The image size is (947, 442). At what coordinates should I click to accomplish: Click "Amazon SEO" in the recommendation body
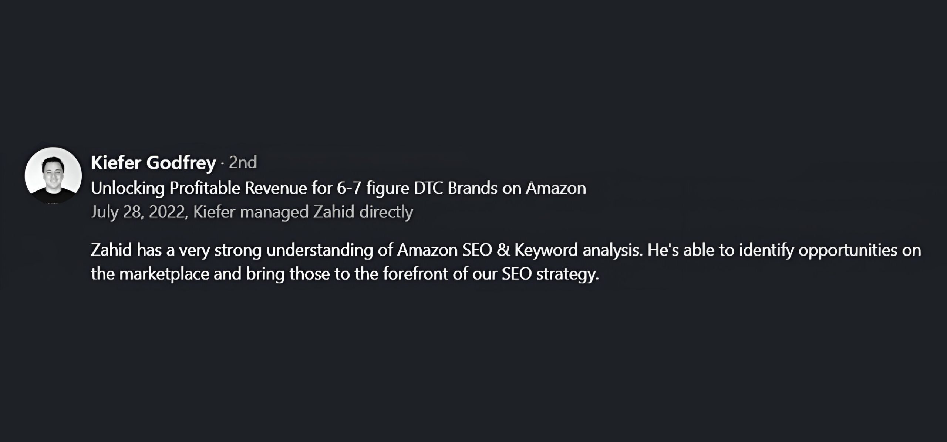point(444,250)
